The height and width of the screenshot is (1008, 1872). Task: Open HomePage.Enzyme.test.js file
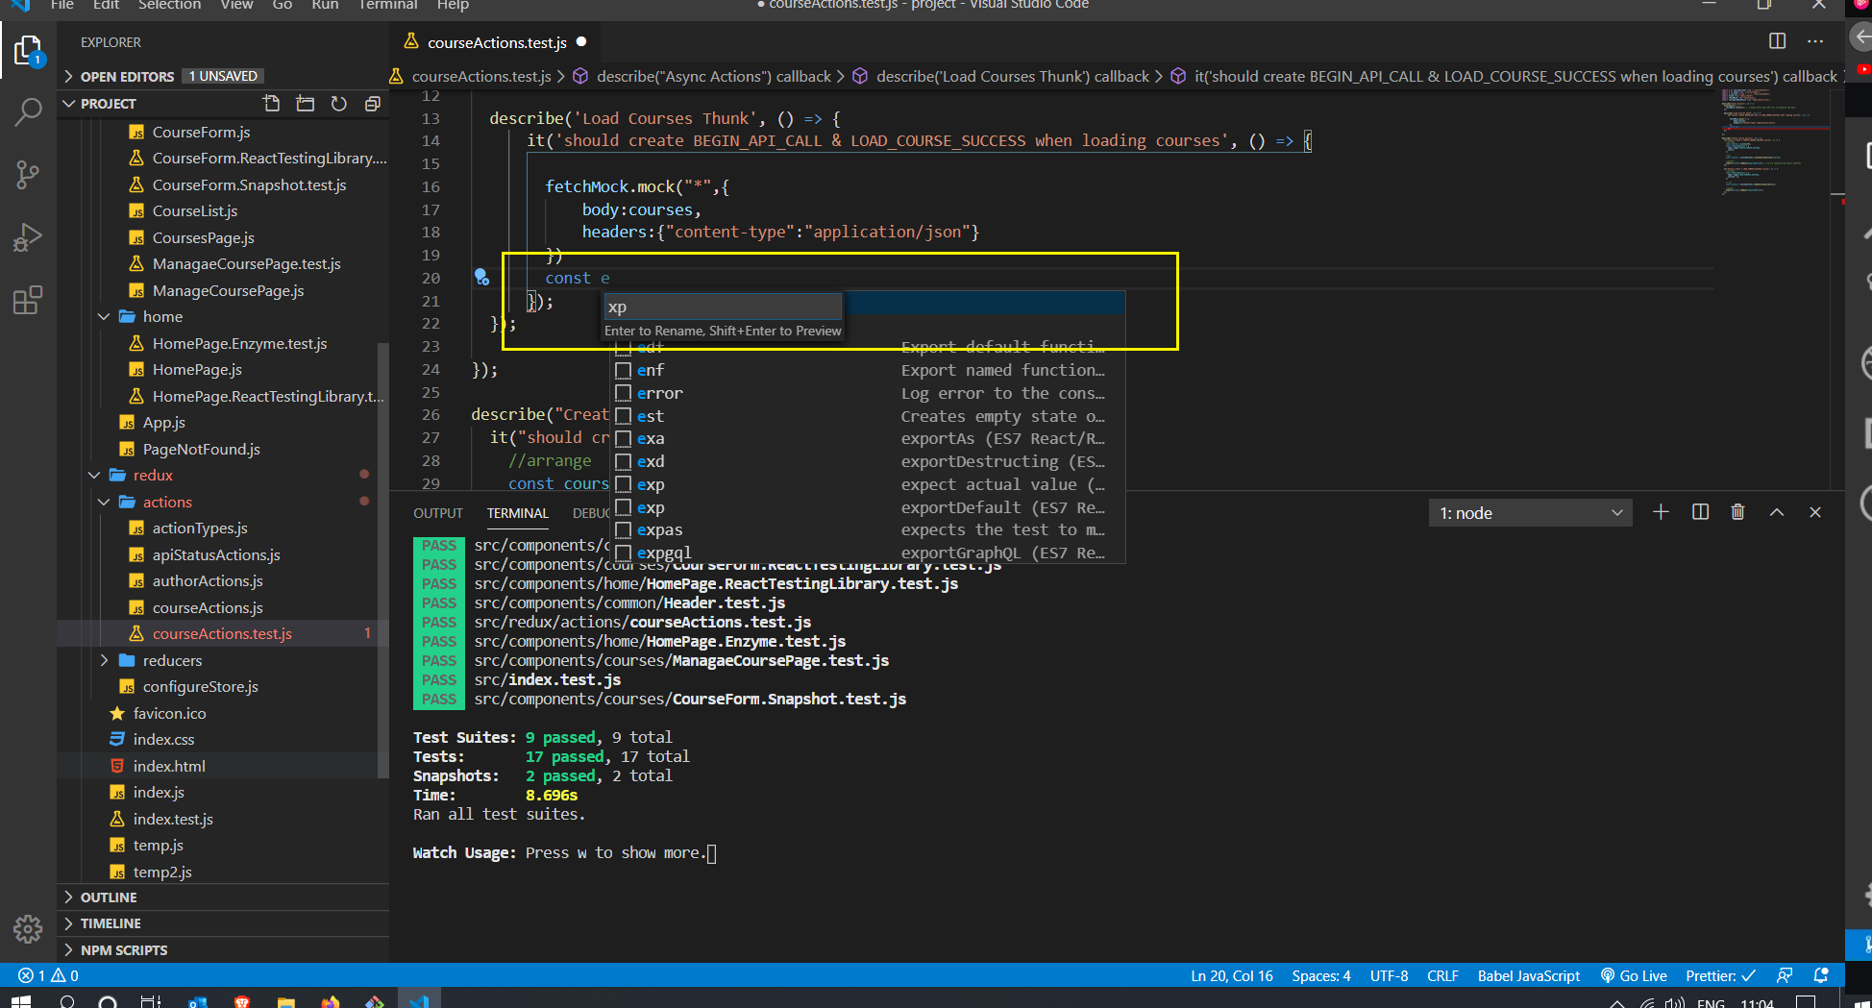239,343
